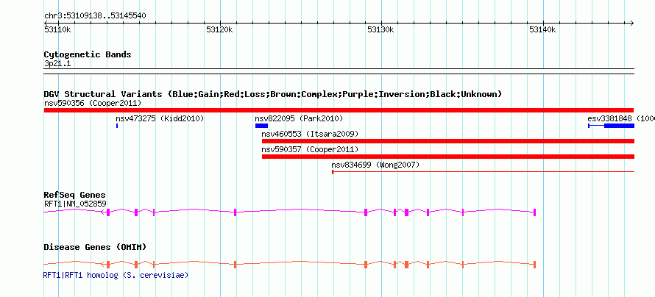
Task: Open the esv3381848 variant label
Action: [x=621, y=118]
